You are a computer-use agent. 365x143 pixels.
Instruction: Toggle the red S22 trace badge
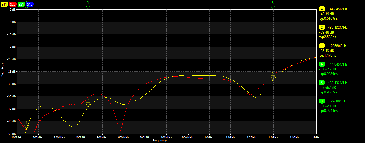(13, 4)
